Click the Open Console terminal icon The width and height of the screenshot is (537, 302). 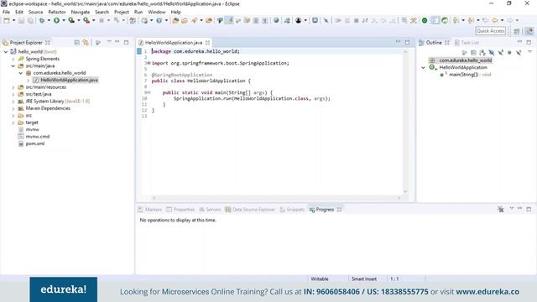click(315, 20)
